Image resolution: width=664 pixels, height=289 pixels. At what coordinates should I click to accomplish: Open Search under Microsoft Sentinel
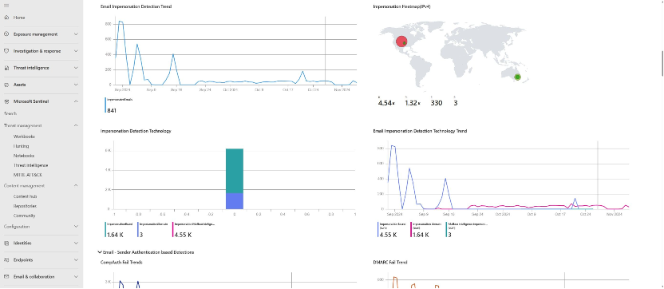pos(10,113)
